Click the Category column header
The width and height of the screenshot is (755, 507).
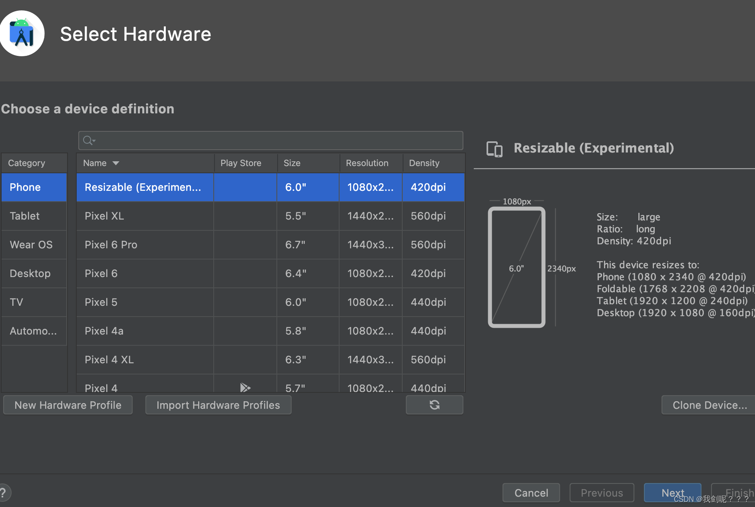click(x=34, y=163)
